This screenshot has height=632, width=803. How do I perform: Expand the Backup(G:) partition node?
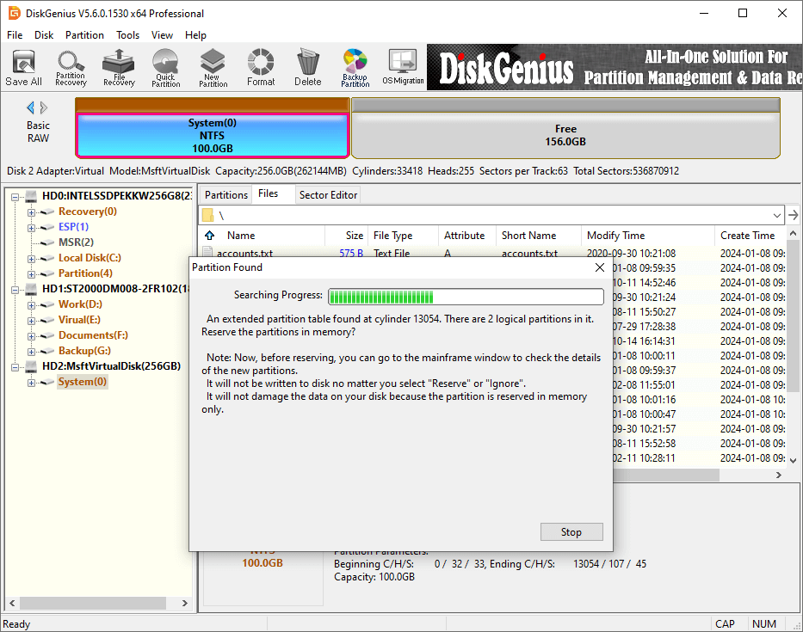coord(31,352)
